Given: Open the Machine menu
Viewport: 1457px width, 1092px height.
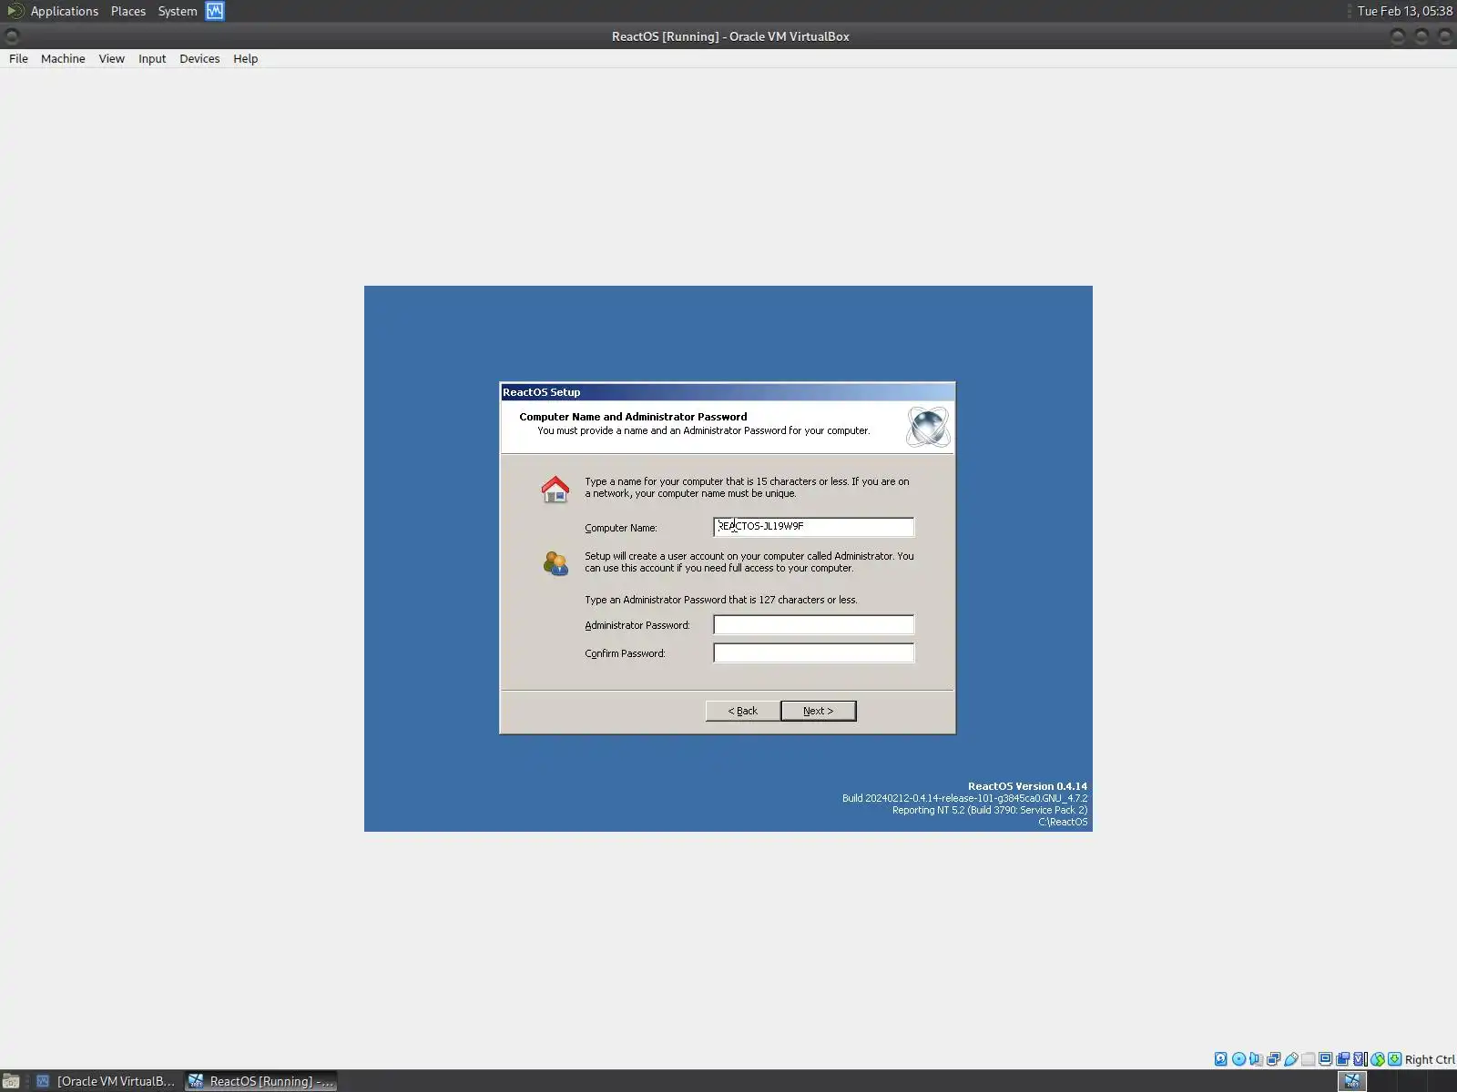Looking at the screenshot, I should [63, 58].
